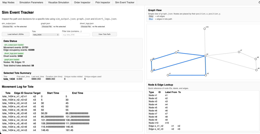Click the n7 node circle

239,52
